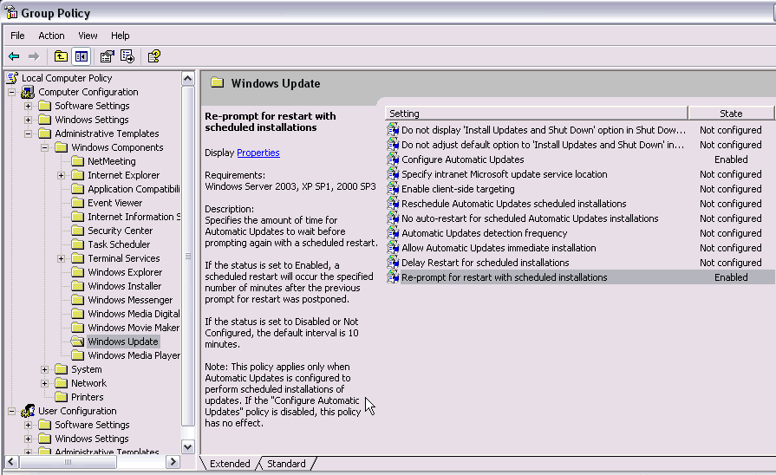Sort by the State column header
Image resolution: width=776 pixels, height=475 pixels.
point(730,114)
